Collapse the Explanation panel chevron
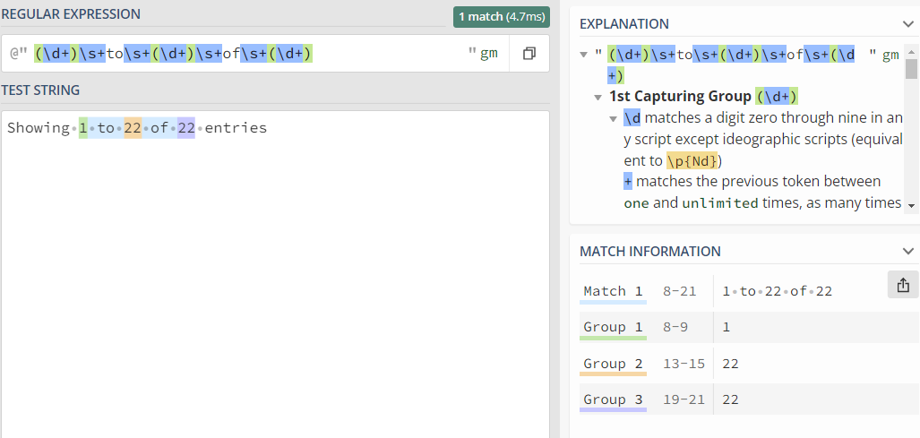Image resolution: width=920 pixels, height=438 pixels. [x=908, y=23]
